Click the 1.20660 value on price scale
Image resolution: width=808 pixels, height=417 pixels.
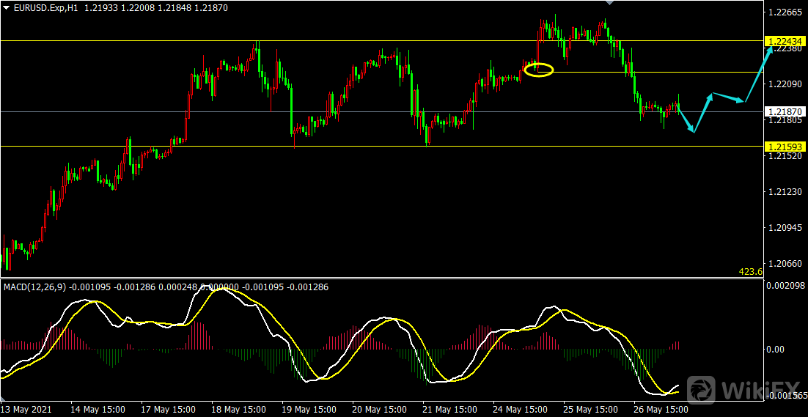(784, 263)
